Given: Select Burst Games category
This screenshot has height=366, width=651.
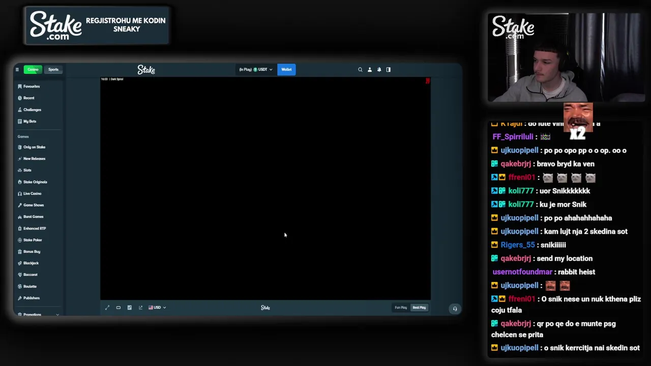Looking at the screenshot, I should point(38,217).
